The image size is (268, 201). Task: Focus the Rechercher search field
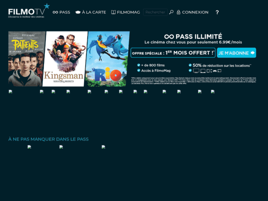(x=155, y=12)
